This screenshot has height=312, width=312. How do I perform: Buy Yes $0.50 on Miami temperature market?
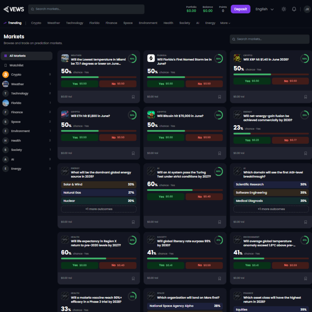pos(79,84)
